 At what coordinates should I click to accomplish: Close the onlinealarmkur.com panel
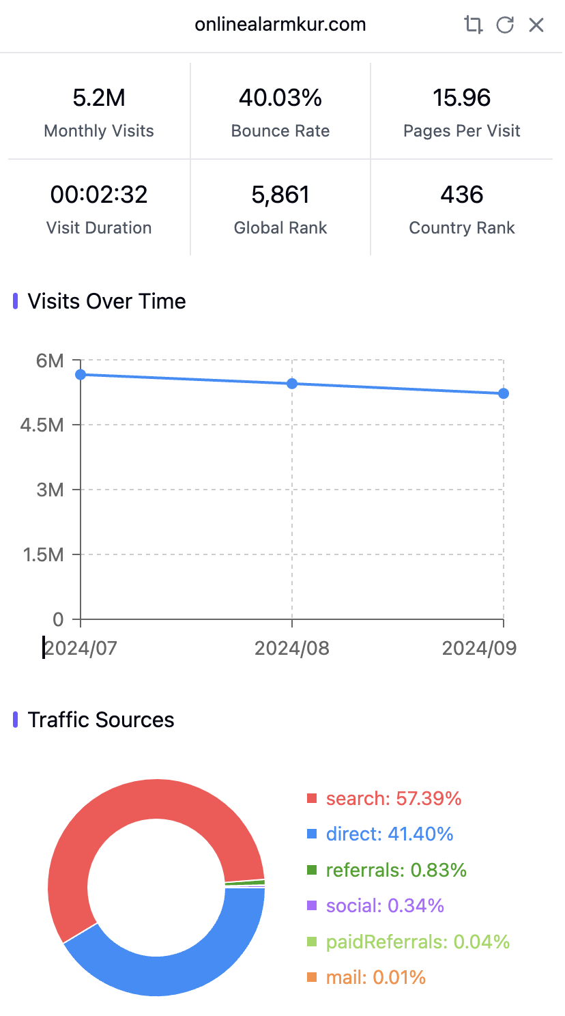pyautogui.click(x=536, y=25)
